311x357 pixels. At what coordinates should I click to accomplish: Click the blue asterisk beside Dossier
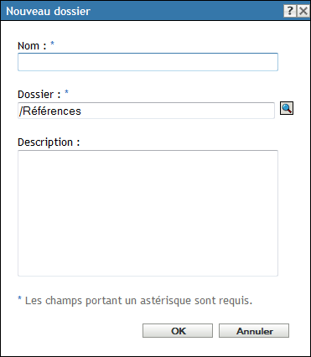[66, 92]
